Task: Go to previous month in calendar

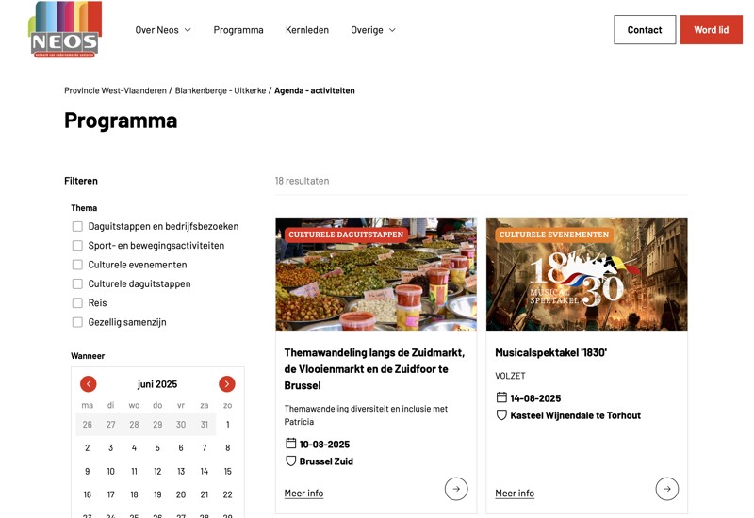Action: [x=88, y=384]
